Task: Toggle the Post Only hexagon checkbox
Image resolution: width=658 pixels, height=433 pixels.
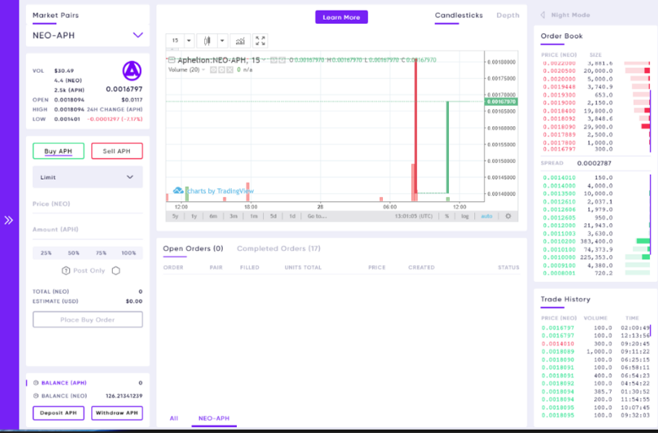Action: click(x=116, y=271)
